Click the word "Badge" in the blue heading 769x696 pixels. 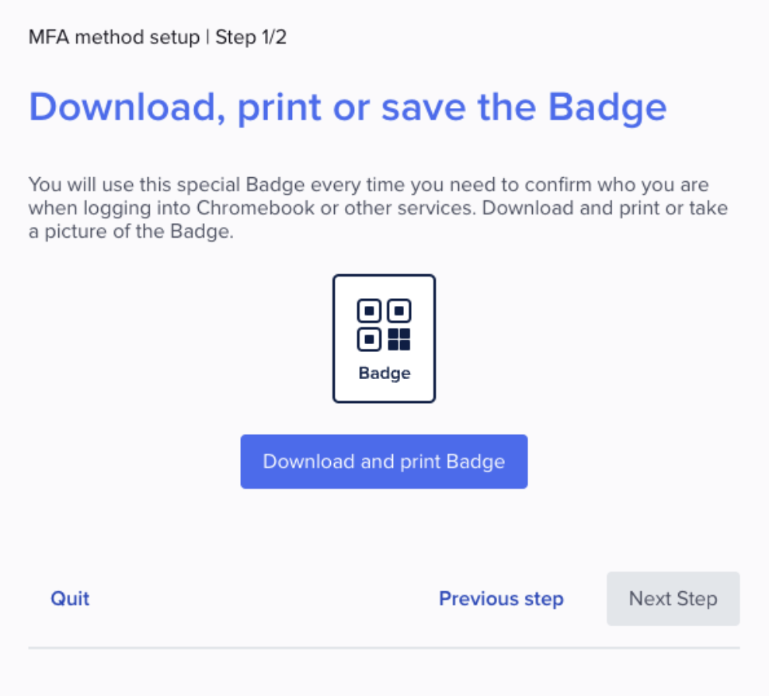tap(607, 107)
